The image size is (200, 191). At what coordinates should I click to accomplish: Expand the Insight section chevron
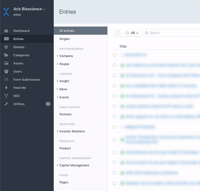[x=57, y=81]
